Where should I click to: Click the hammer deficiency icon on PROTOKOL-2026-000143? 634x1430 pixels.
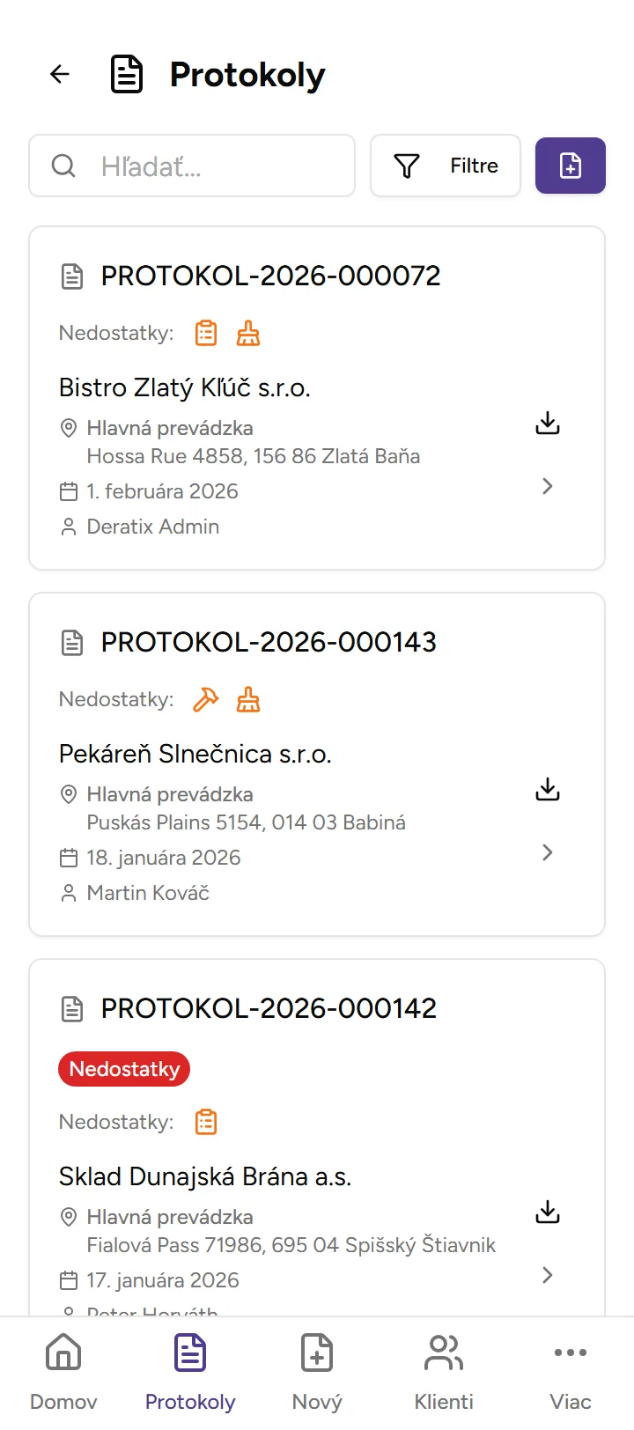[x=205, y=699]
